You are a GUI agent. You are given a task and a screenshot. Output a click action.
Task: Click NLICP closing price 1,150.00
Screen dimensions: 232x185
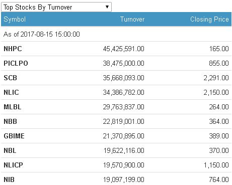tap(216, 165)
